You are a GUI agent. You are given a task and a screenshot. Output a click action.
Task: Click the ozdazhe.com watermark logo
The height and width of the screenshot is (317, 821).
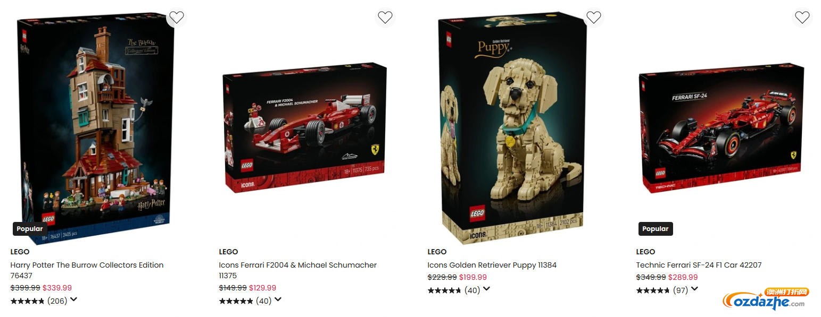pos(765,299)
